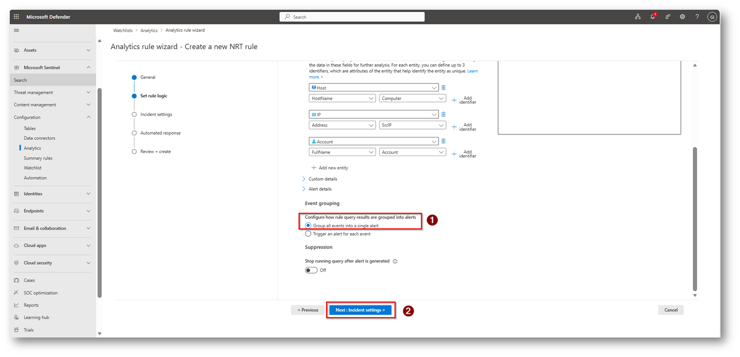Click the Cloud security icon
This screenshot has height=357, width=740.
16,263
